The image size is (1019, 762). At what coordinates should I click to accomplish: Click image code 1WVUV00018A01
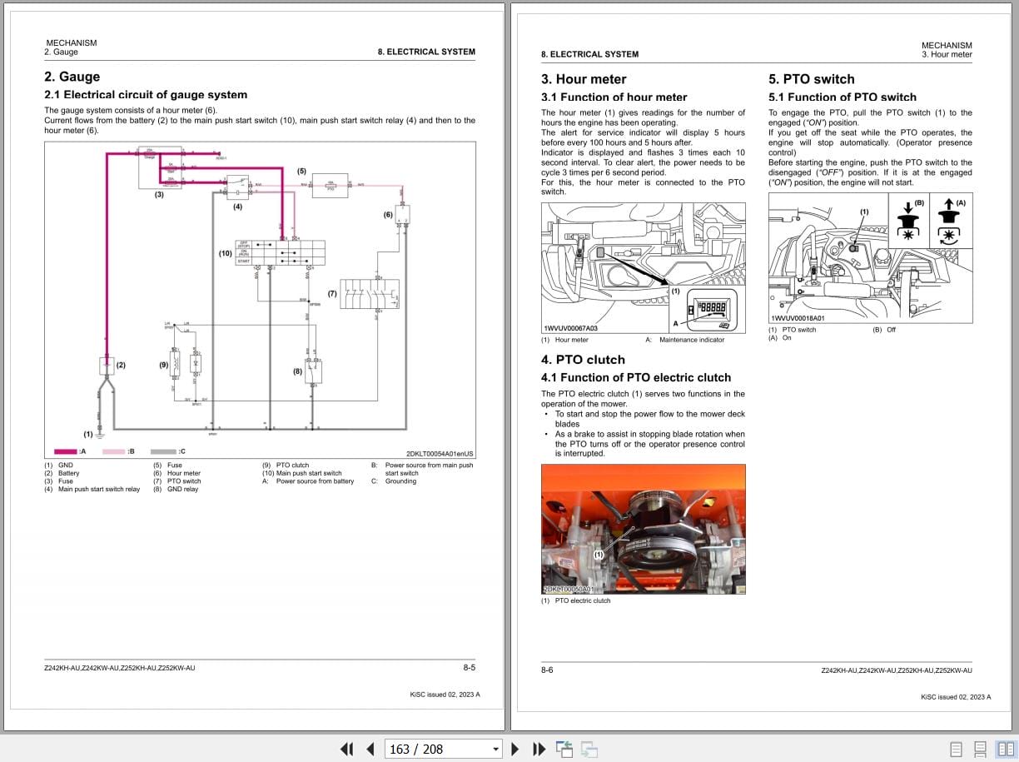(798, 318)
